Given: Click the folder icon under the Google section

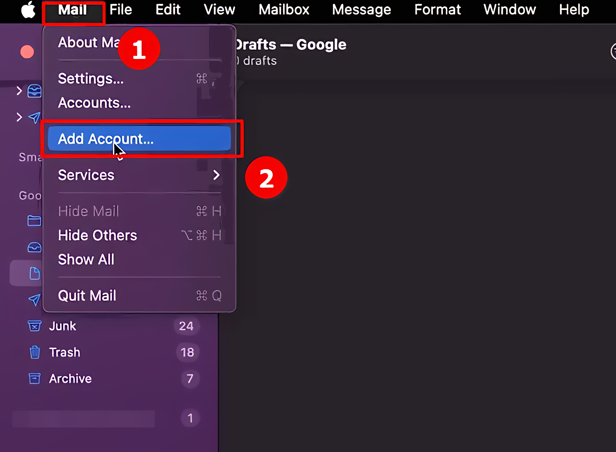Looking at the screenshot, I should pyautogui.click(x=35, y=221).
